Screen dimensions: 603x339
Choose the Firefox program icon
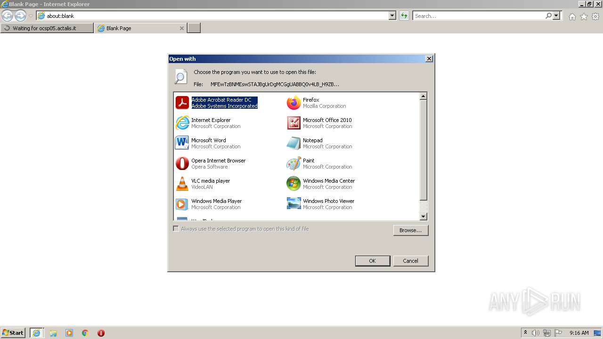293,103
